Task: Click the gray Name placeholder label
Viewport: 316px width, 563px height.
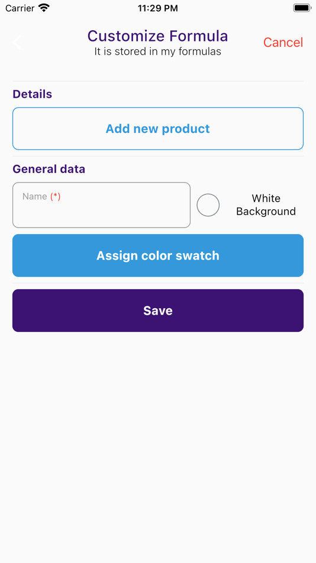Action: pos(35,196)
